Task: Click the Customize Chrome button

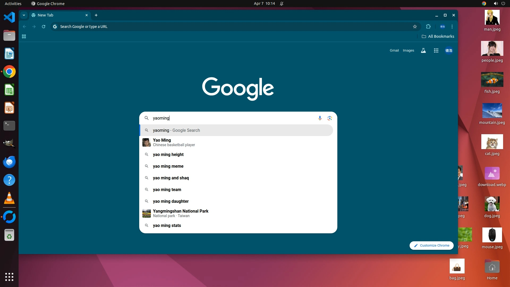Action: (x=432, y=246)
